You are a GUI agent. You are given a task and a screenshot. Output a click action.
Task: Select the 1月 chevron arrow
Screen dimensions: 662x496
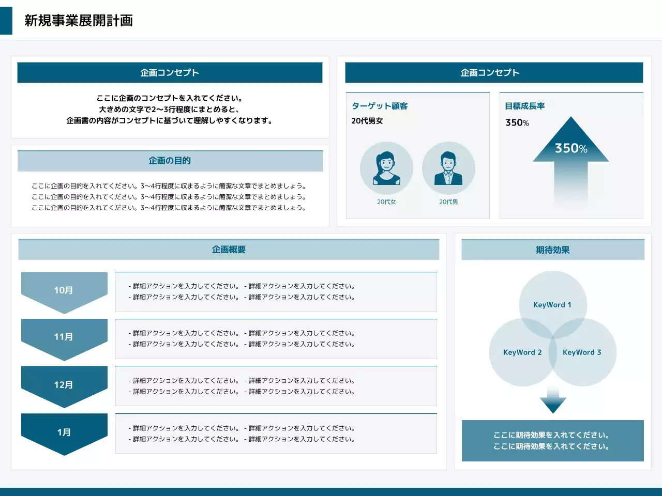(64, 432)
